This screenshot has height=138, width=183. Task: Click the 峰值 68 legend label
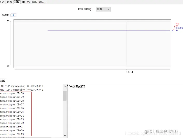click(x=177, y=25)
